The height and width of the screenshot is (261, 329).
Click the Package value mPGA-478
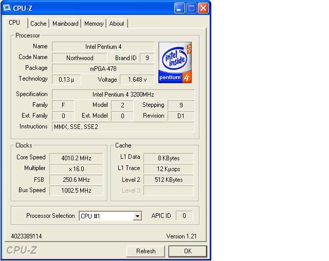click(103, 69)
